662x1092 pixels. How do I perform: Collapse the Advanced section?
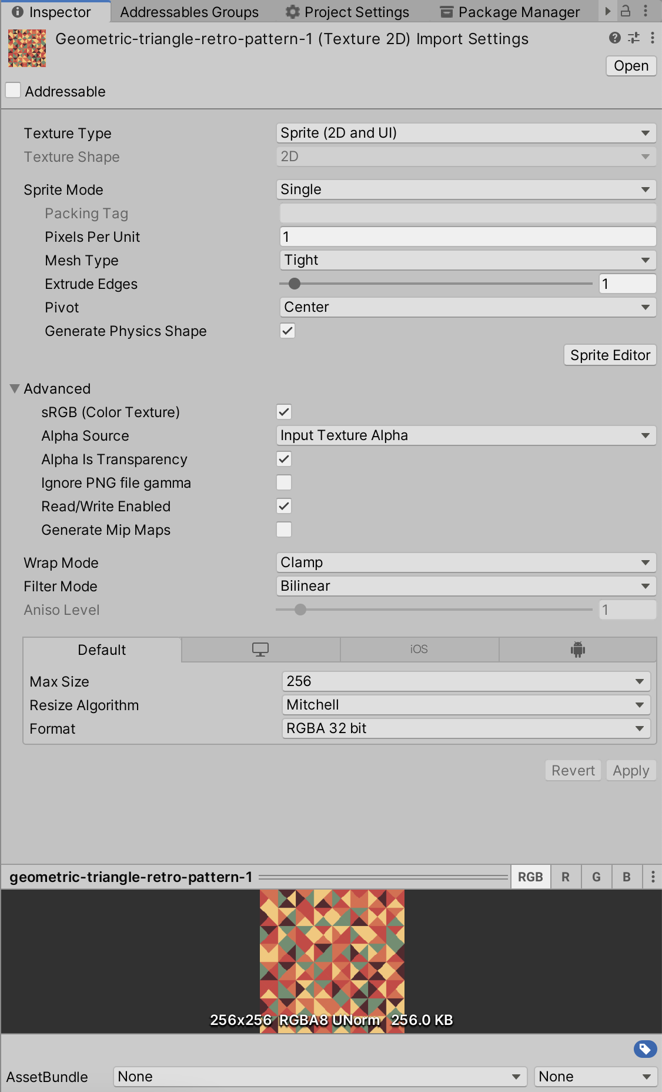click(x=15, y=388)
